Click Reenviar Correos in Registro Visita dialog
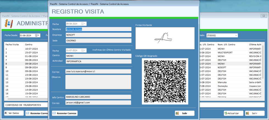 pos(65,113)
